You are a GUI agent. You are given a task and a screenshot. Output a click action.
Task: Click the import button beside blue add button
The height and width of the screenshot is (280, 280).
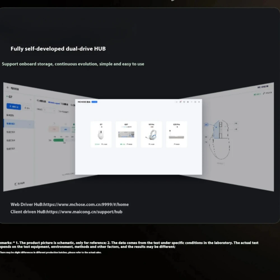(x=27, y=108)
